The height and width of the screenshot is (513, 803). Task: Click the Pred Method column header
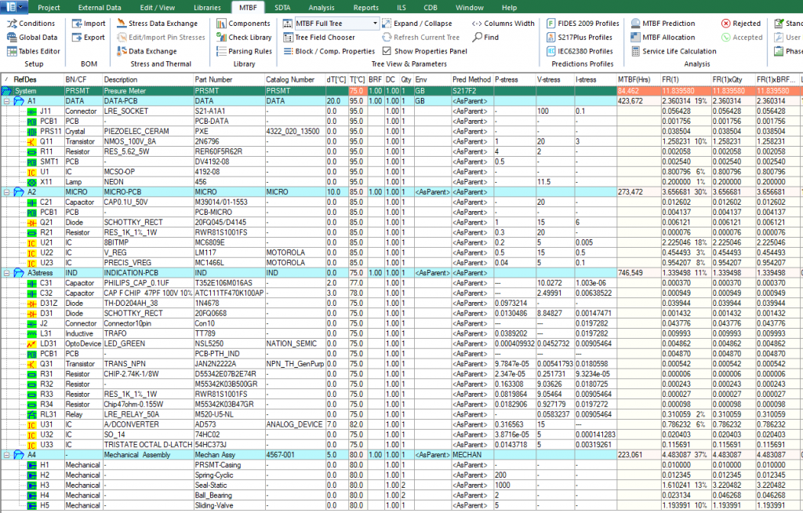point(472,80)
